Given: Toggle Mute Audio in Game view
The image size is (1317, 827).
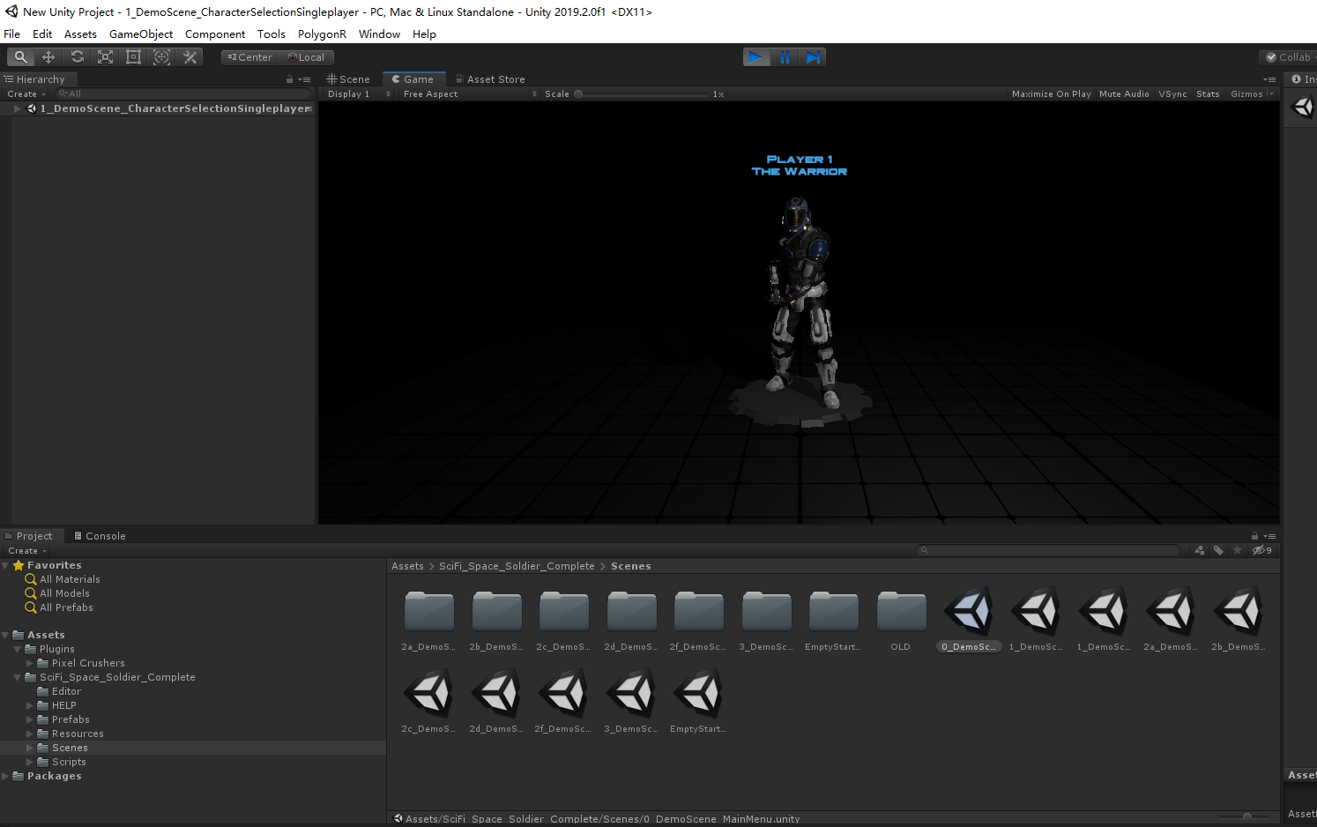Looking at the screenshot, I should pos(1124,94).
